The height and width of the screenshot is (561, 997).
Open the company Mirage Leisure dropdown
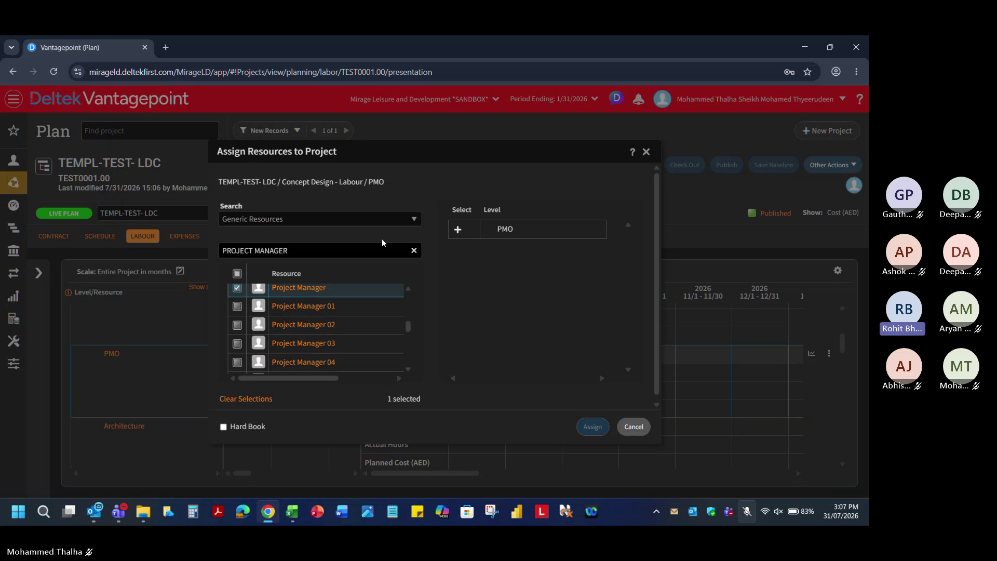(424, 99)
